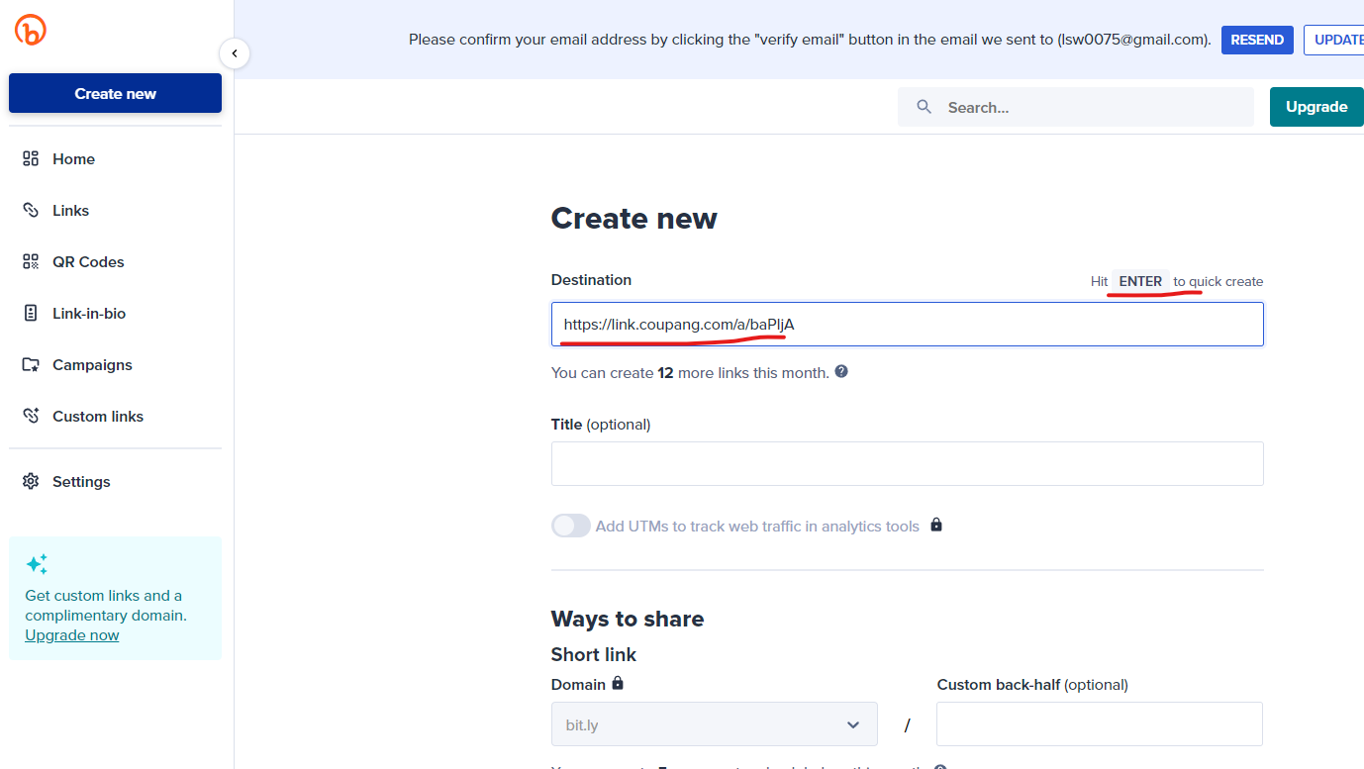This screenshot has width=1364, height=769.
Task: Click the Search field
Action: [1076, 107]
